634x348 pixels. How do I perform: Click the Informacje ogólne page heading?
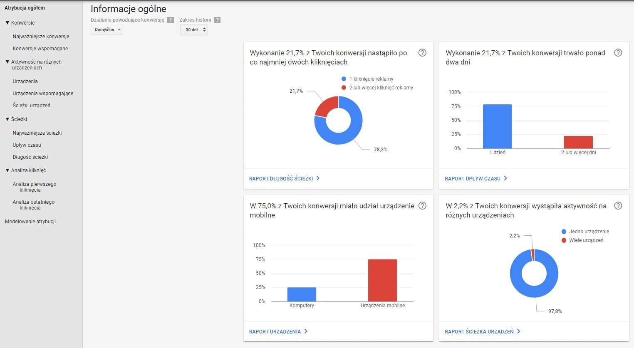[128, 9]
